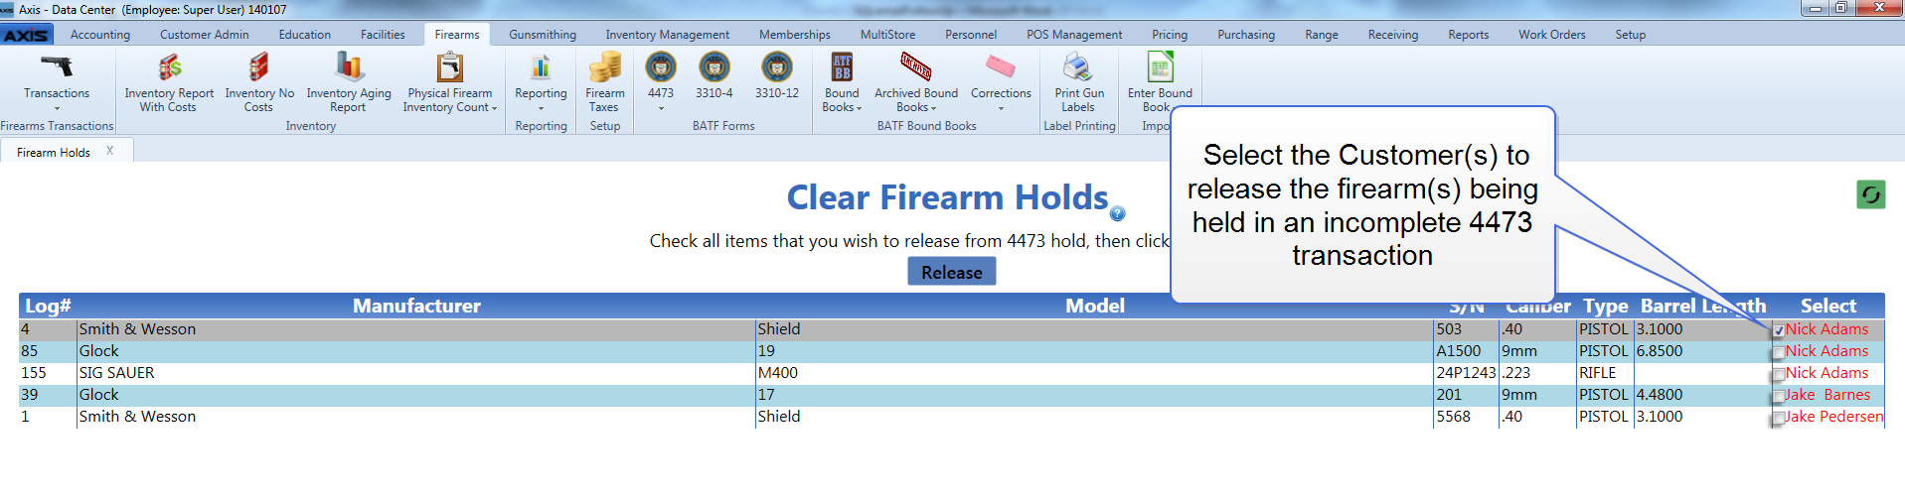Check Jake Barnes for Glock 17
Image resolution: width=1905 pixels, height=501 pixels.
point(1778,397)
